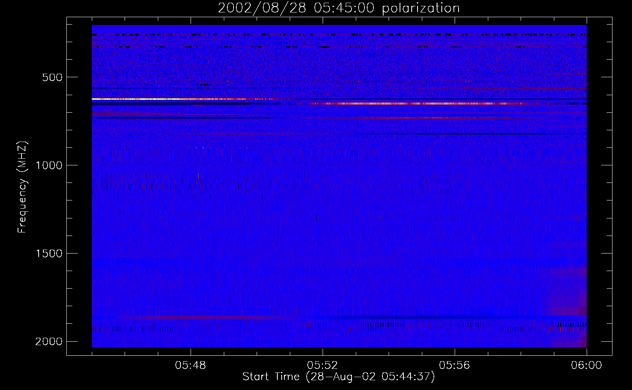Click the '05:52' time tick label
Viewport: 632px width, 390px height.
[323, 366]
